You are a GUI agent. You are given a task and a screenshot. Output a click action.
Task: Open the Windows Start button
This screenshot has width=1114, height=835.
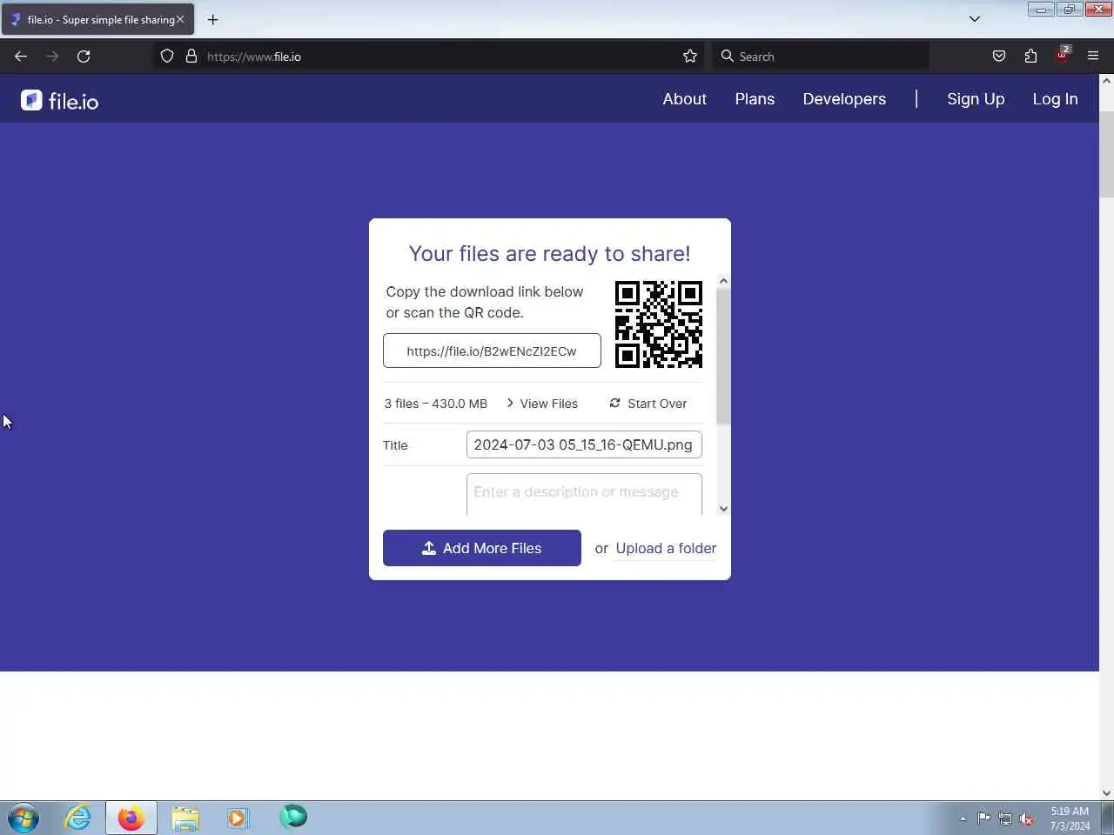(x=23, y=818)
